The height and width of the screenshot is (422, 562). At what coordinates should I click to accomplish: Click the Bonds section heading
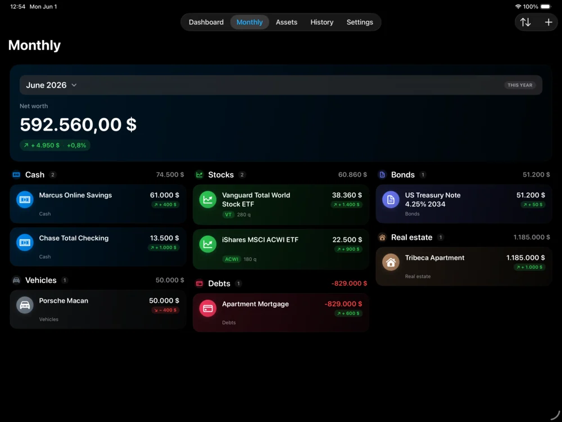(403, 175)
